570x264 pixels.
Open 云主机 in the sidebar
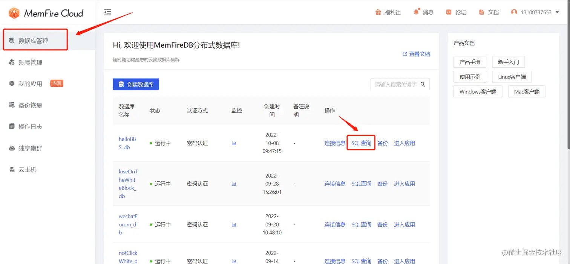(x=47, y=170)
